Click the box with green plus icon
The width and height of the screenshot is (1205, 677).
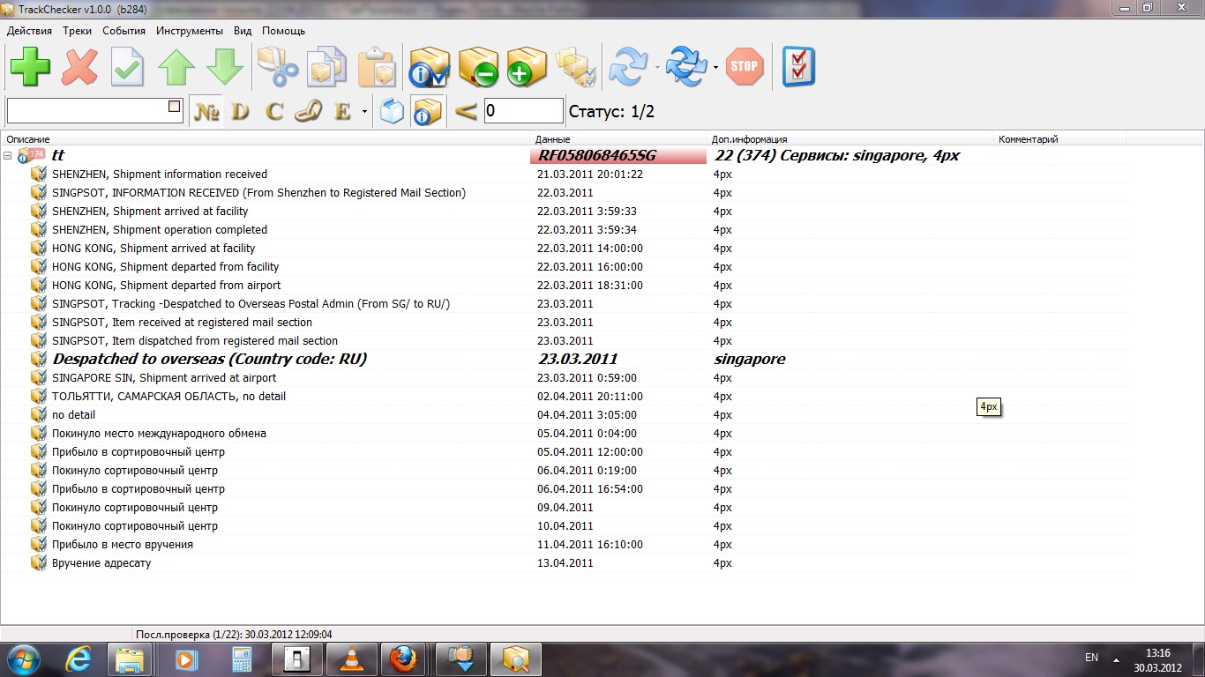[527, 67]
